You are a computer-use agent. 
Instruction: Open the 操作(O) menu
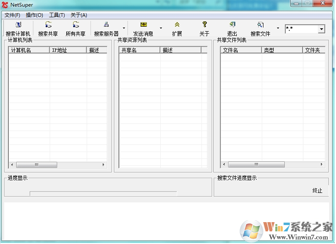[34, 15]
